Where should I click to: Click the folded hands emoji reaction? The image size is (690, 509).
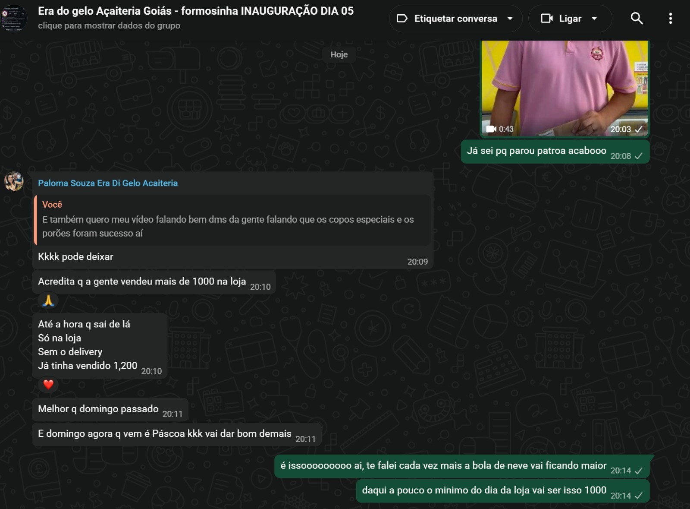49,300
